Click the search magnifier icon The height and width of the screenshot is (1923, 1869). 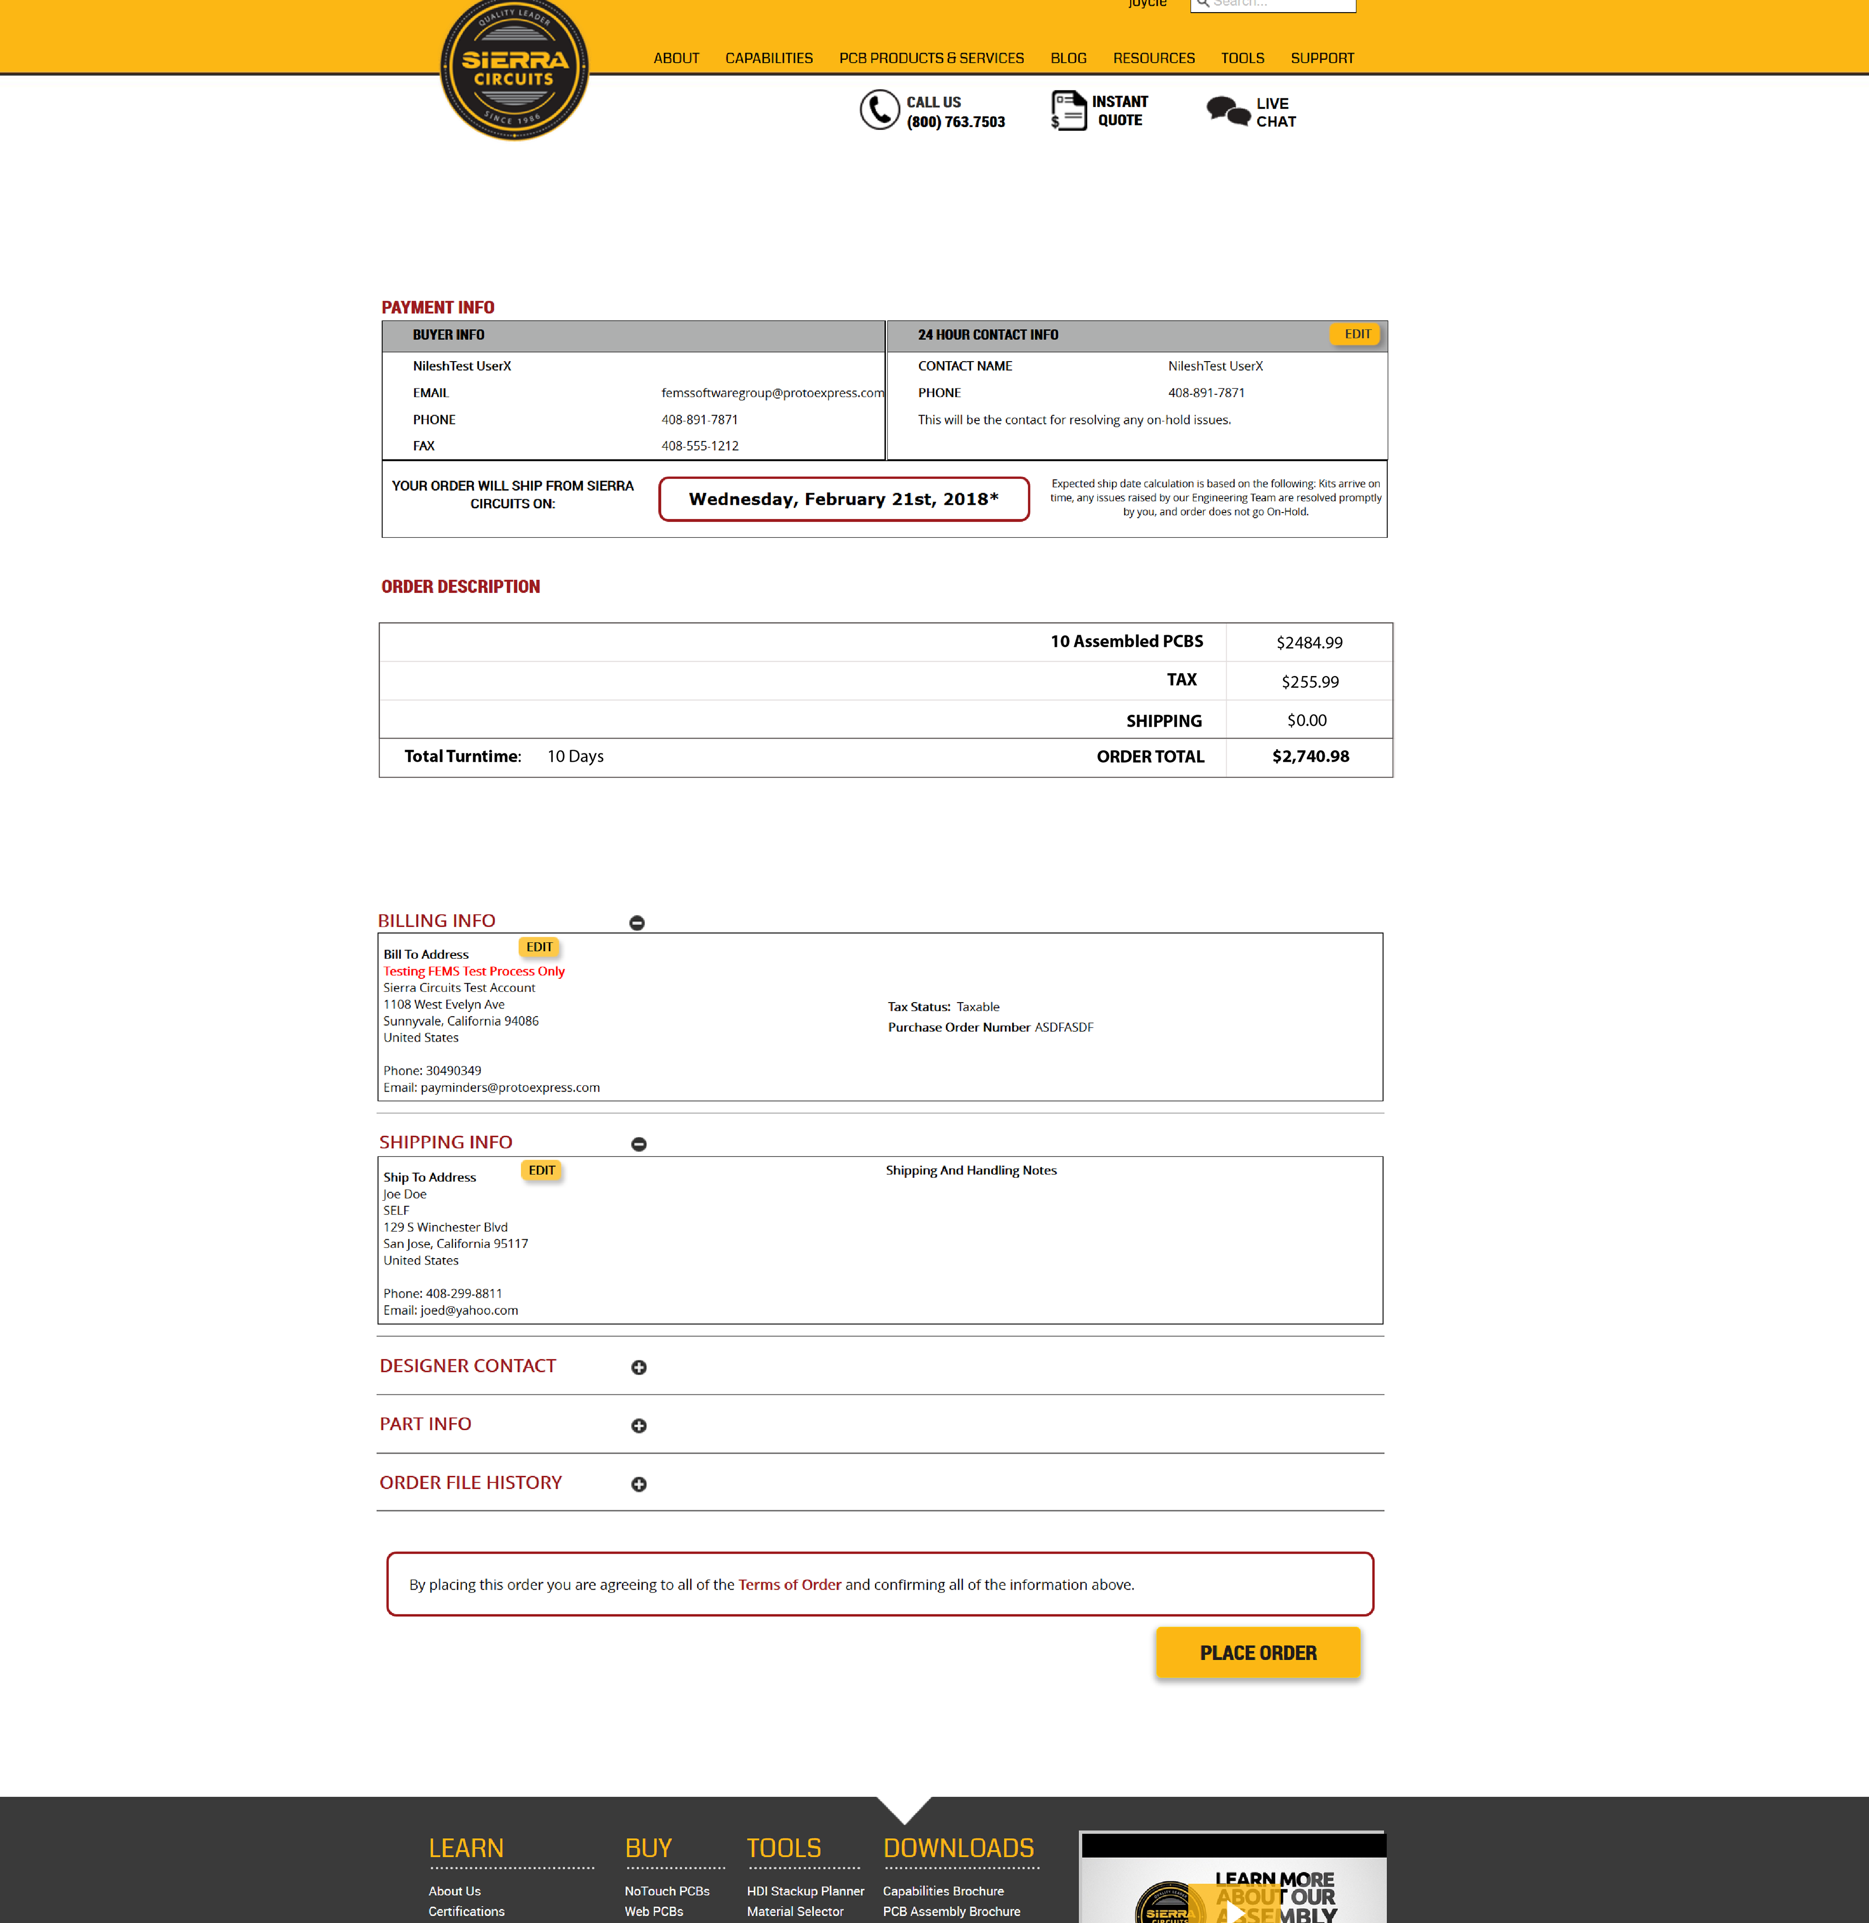point(1203,3)
